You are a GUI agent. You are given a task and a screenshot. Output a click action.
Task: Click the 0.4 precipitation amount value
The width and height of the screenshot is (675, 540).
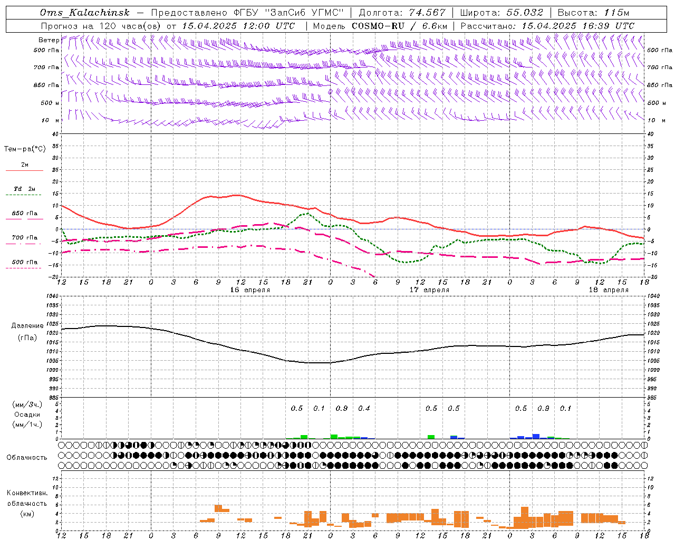click(x=364, y=408)
